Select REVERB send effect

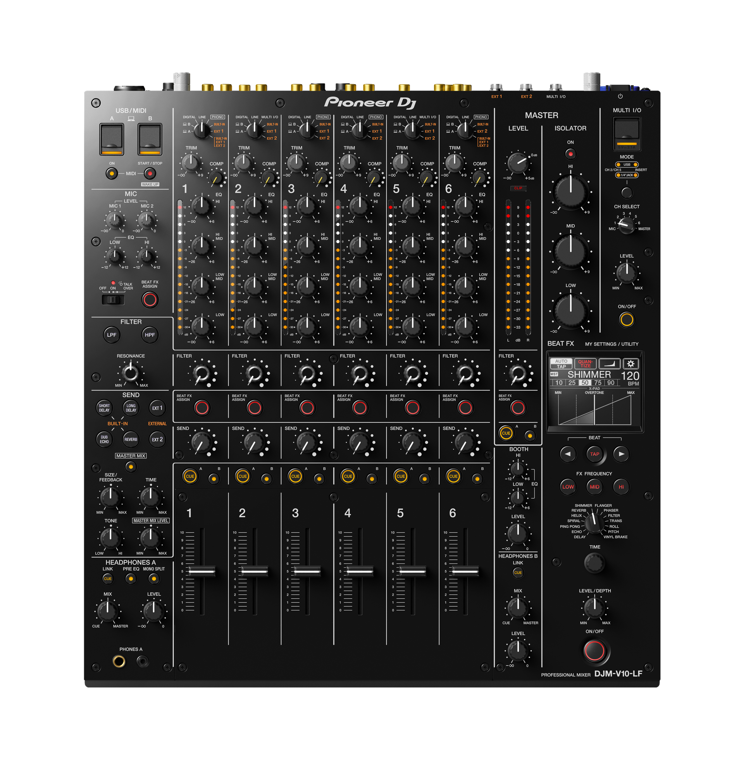pyautogui.click(x=131, y=439)
